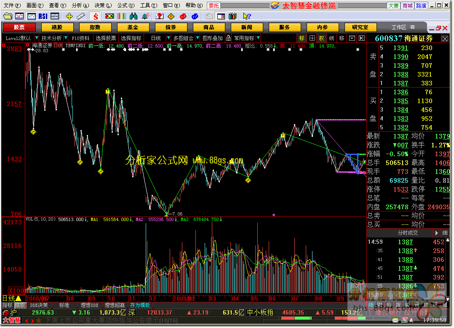Click the bookshelf books icon

point(232,16)
